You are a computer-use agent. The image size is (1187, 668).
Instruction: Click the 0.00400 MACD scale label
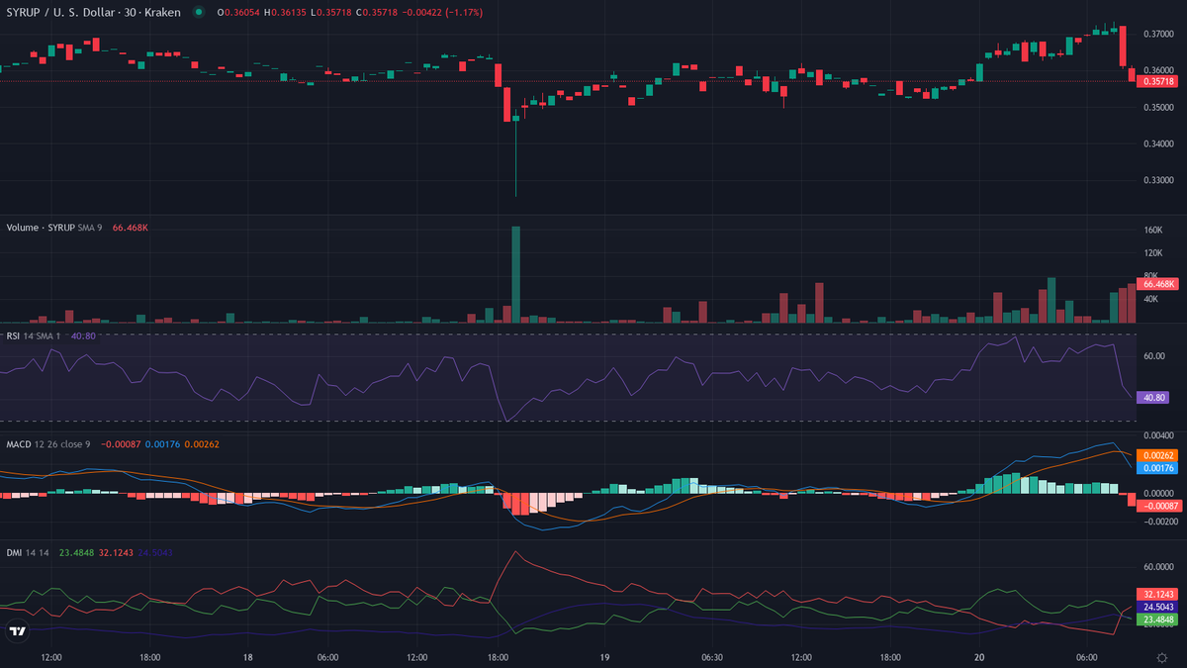click(x=1158, y=435)
